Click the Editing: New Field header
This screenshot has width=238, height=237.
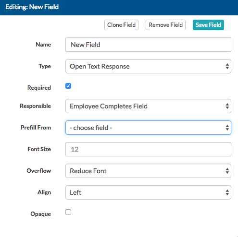(x=32, y=7)
